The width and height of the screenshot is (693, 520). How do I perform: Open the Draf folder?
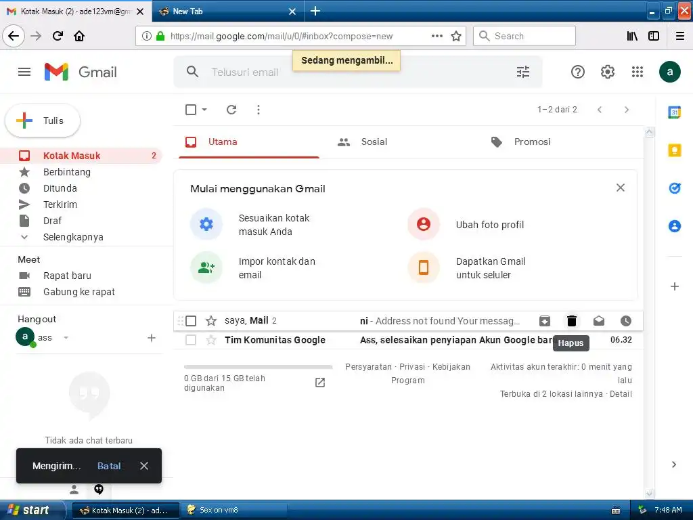click(82, 221)
